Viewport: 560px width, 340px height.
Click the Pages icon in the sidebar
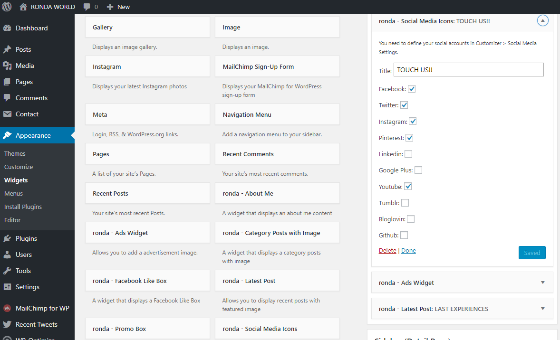coord(7,82)
